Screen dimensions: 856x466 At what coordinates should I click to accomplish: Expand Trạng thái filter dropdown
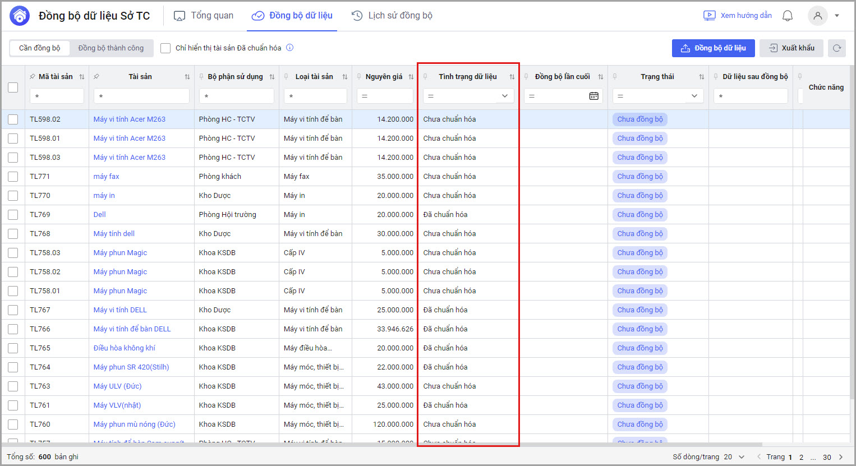694,96
